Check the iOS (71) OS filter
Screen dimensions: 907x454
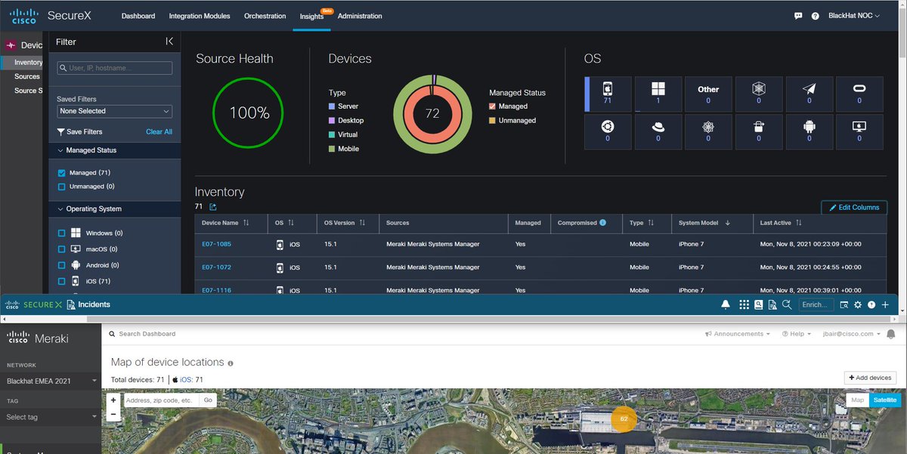point(62,281)
